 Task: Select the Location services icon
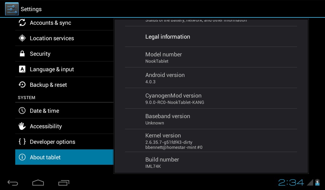(x=22, y=38)
